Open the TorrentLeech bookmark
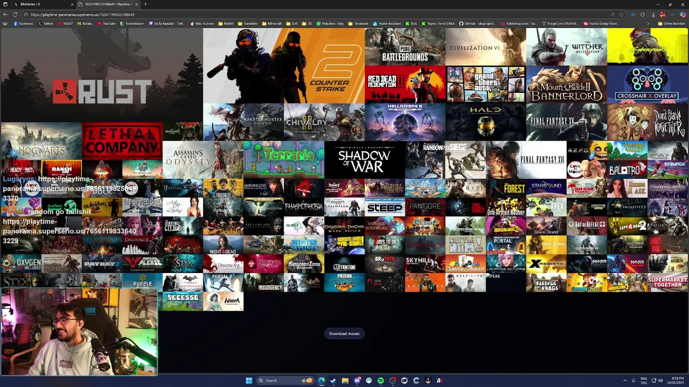Screen dimensions: 689x387 [132, 24]
